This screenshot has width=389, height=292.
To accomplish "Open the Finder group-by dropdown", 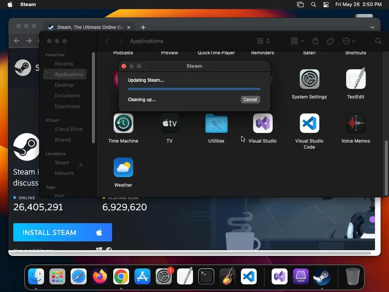I will point(297,41).
